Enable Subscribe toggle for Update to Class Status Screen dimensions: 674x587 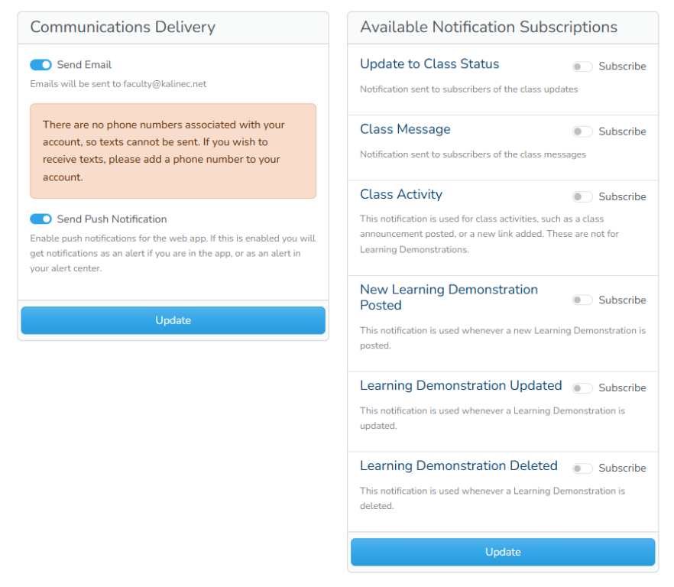582,66
